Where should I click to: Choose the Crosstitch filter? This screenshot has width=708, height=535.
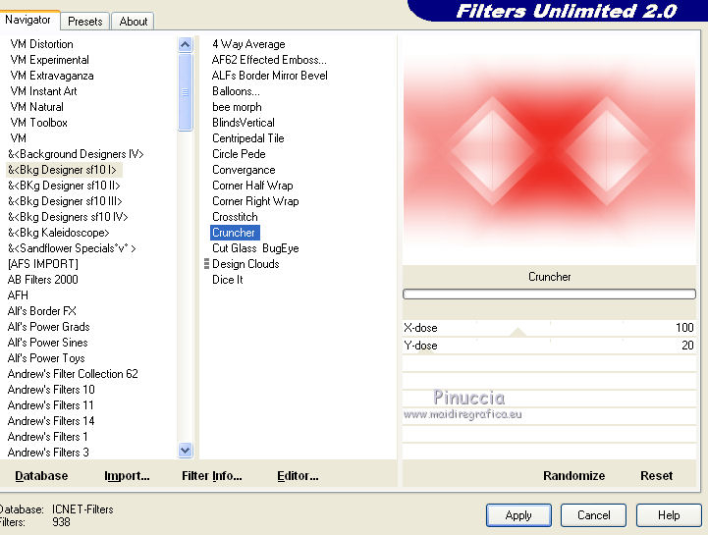236,217
